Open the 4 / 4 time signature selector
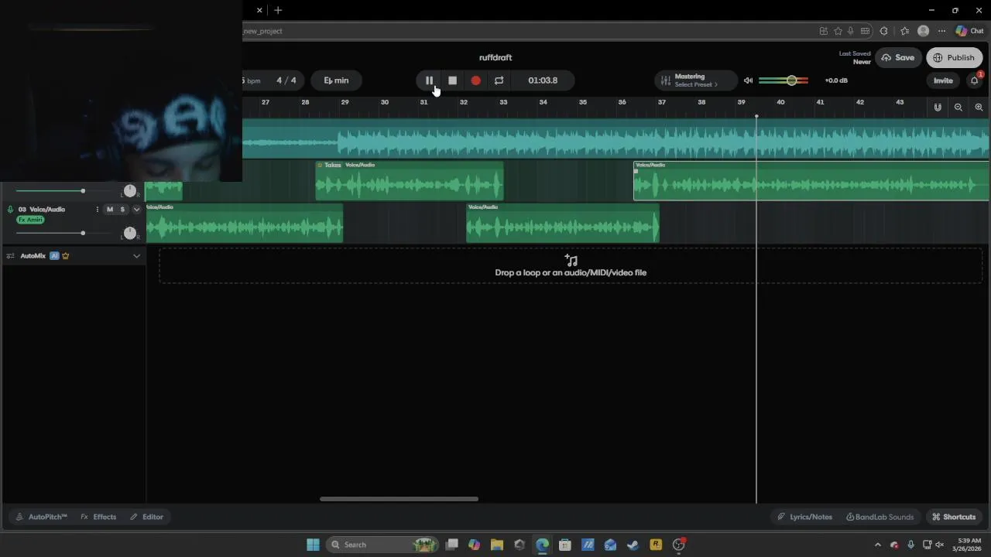 click(286, 80)
